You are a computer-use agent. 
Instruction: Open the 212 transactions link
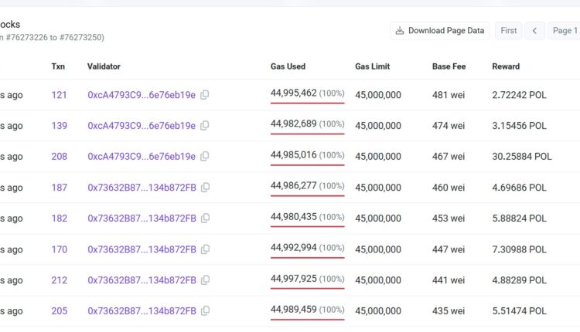[x=59, y=280]
